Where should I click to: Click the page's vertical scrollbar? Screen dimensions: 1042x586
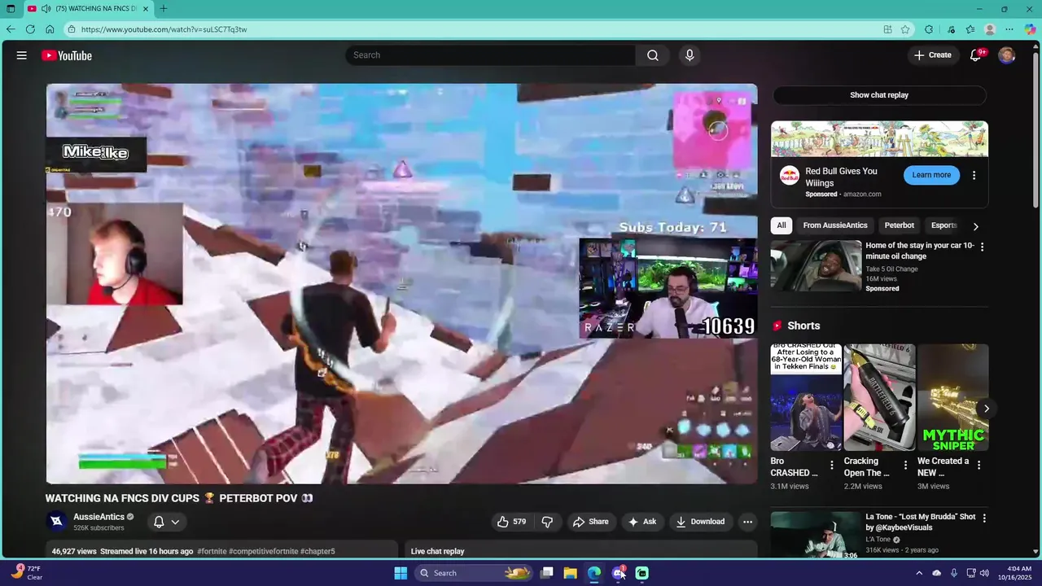(1036, 130)
